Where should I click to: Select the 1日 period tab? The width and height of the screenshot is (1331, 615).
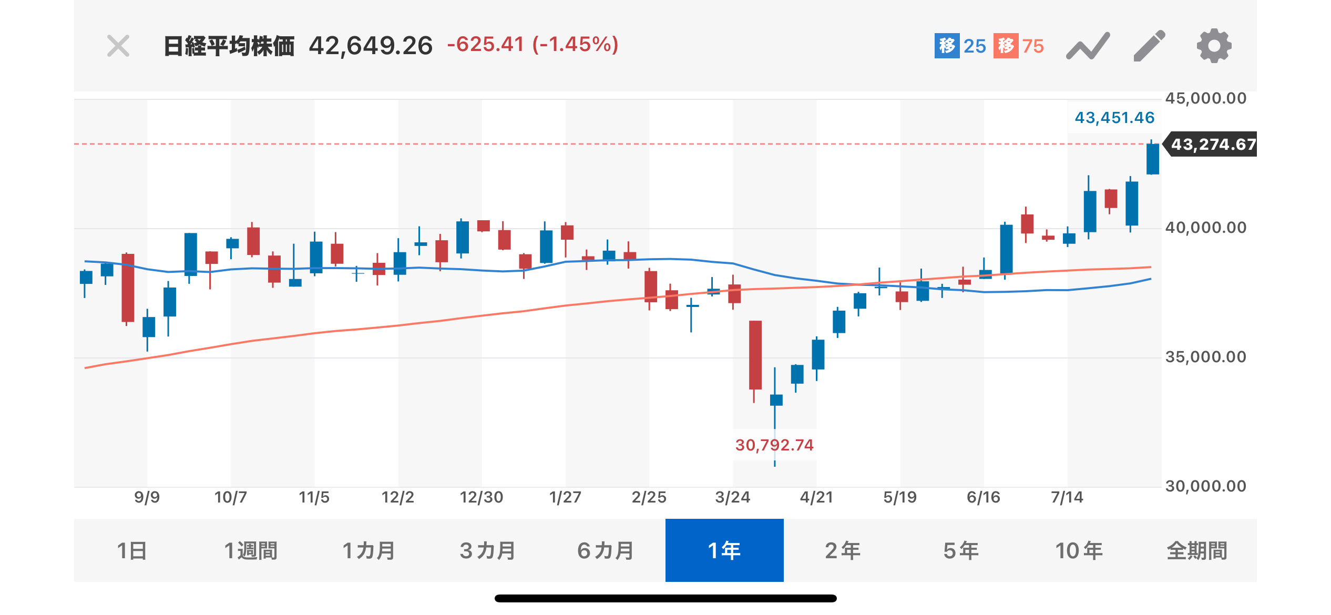coord(132,550)
